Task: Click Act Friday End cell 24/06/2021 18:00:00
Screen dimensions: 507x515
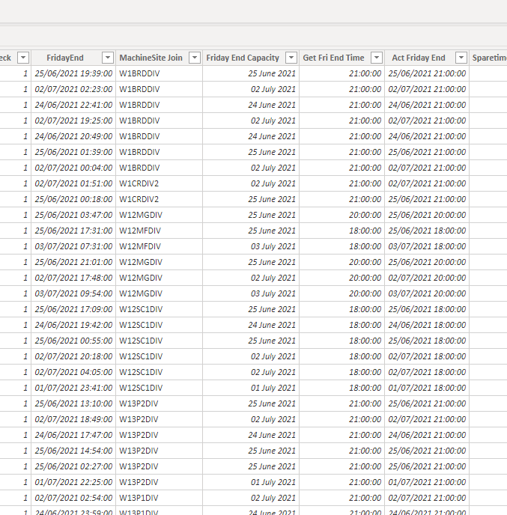Action: click(x=427, y=325)
